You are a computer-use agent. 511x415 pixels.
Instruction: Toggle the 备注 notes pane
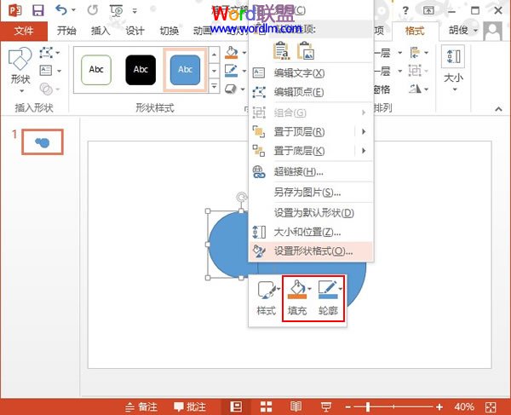coord(141,406)
